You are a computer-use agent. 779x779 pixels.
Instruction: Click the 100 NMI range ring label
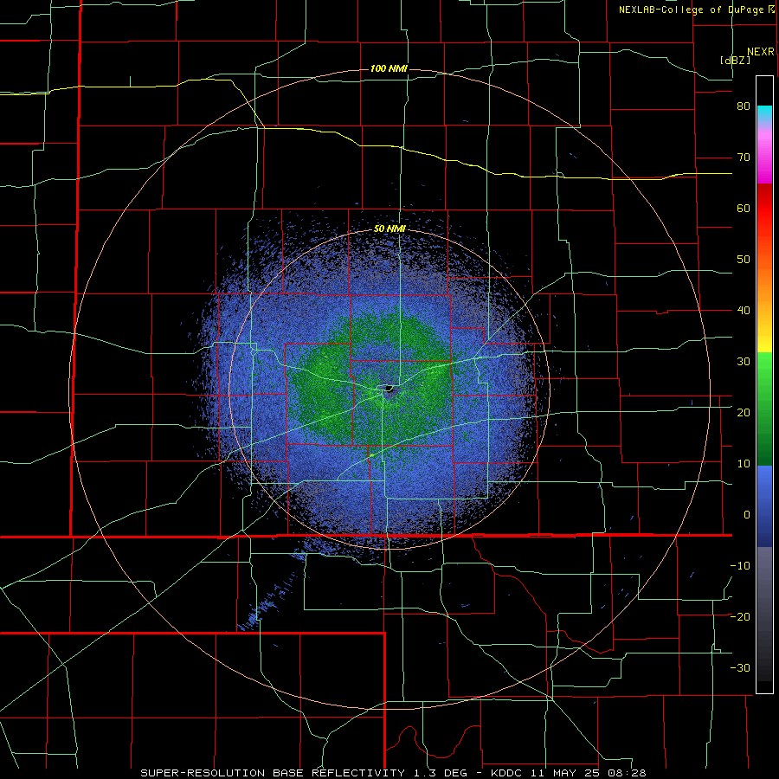click(x=389, y=68)
